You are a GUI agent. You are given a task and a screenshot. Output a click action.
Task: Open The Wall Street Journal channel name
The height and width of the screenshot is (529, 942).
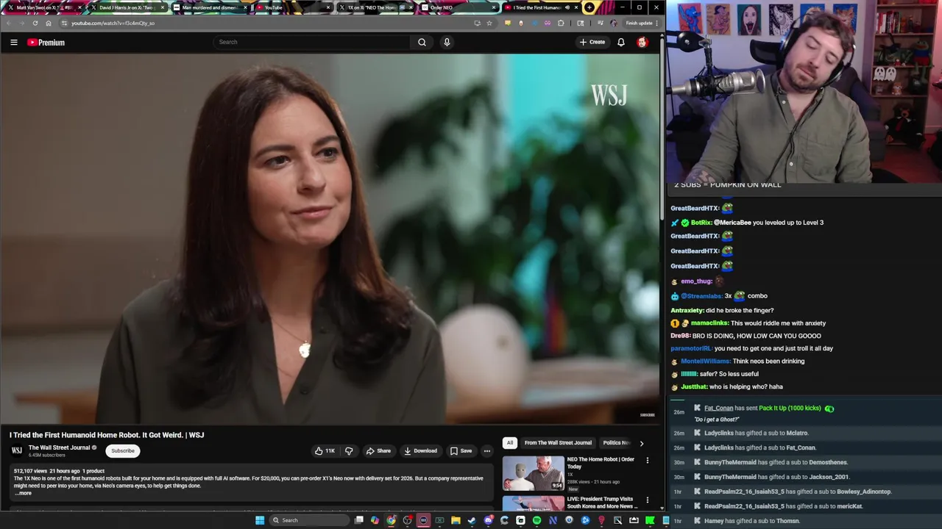[x=59, y=447]
